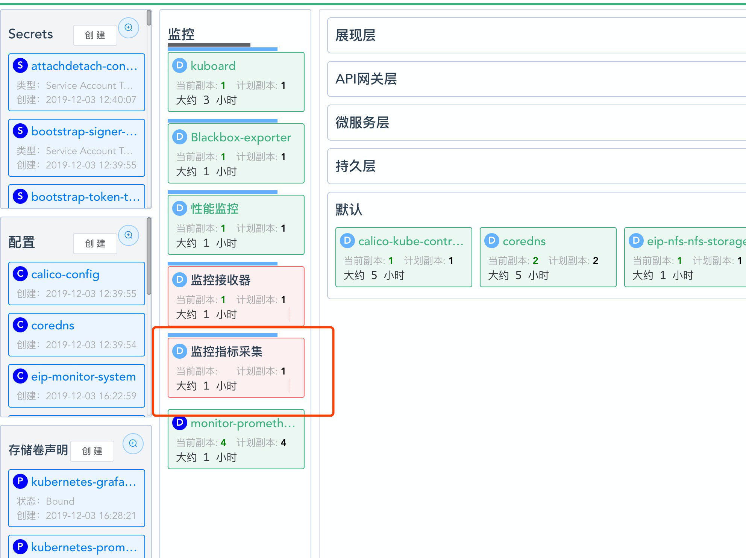Click the D badge on the coredns deployment card
Viewport: 746px width, 558px height.
tap(491, 241)
